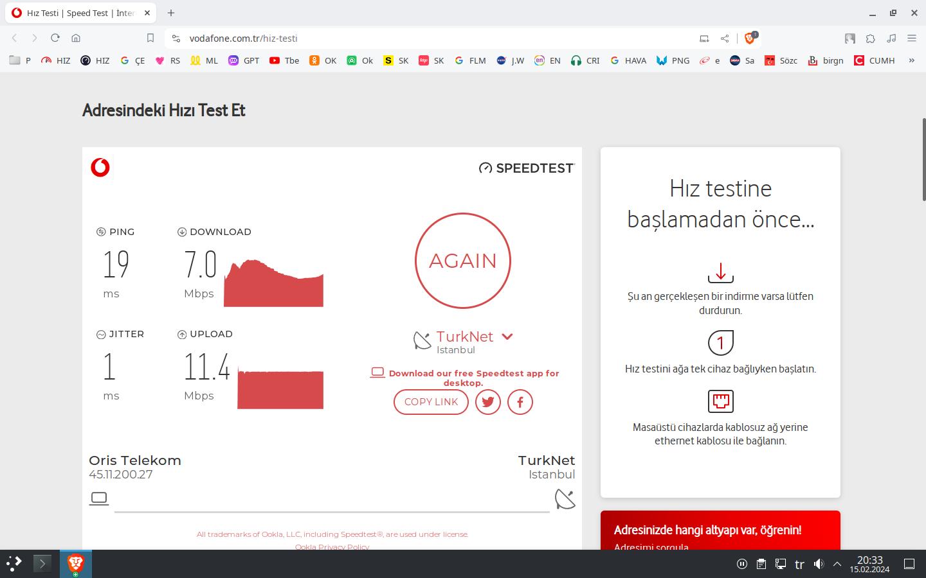The image size is (926, 578).
Task: Bookmark this page using the bookmark icon
Action: (150, 38)
